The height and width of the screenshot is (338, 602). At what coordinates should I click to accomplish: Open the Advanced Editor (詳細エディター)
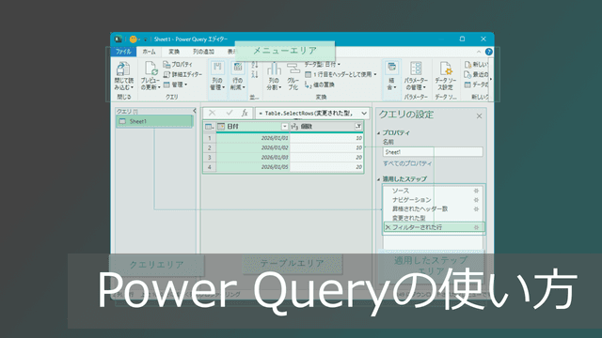(182, 74)
